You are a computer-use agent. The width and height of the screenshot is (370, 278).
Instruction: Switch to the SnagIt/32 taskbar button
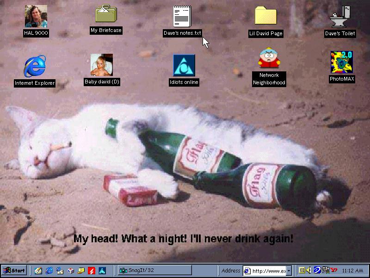coord(154,271)
